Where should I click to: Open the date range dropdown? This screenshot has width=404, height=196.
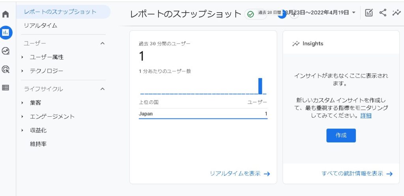353,13
